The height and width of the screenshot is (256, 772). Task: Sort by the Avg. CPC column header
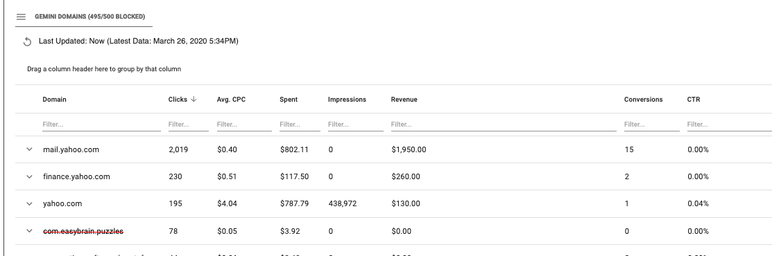(x=231, y=99)
